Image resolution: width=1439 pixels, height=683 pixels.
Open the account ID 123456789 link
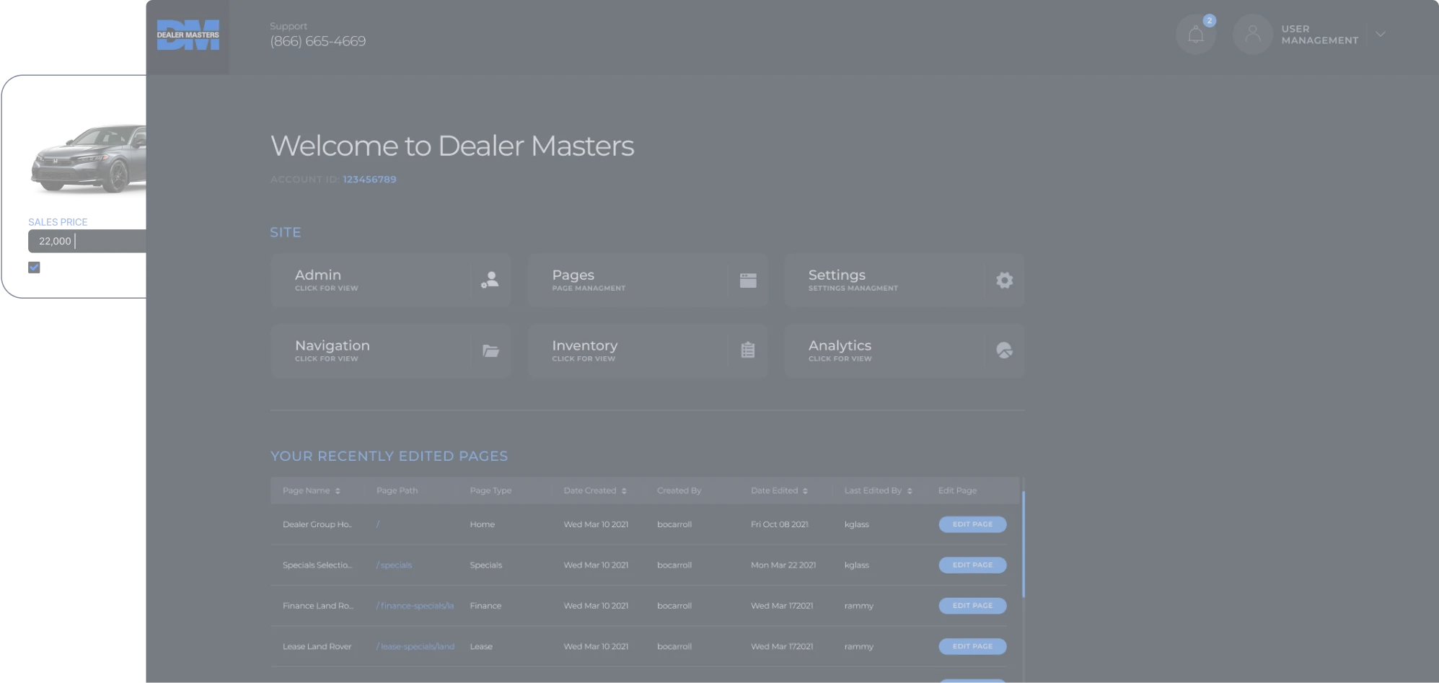369,180
